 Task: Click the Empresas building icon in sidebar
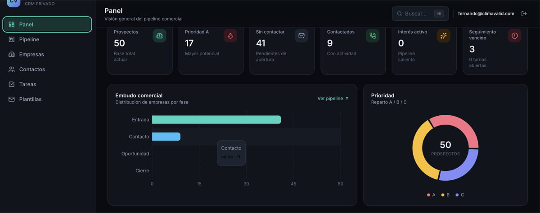pyautogui.click(x=12, y=54)
